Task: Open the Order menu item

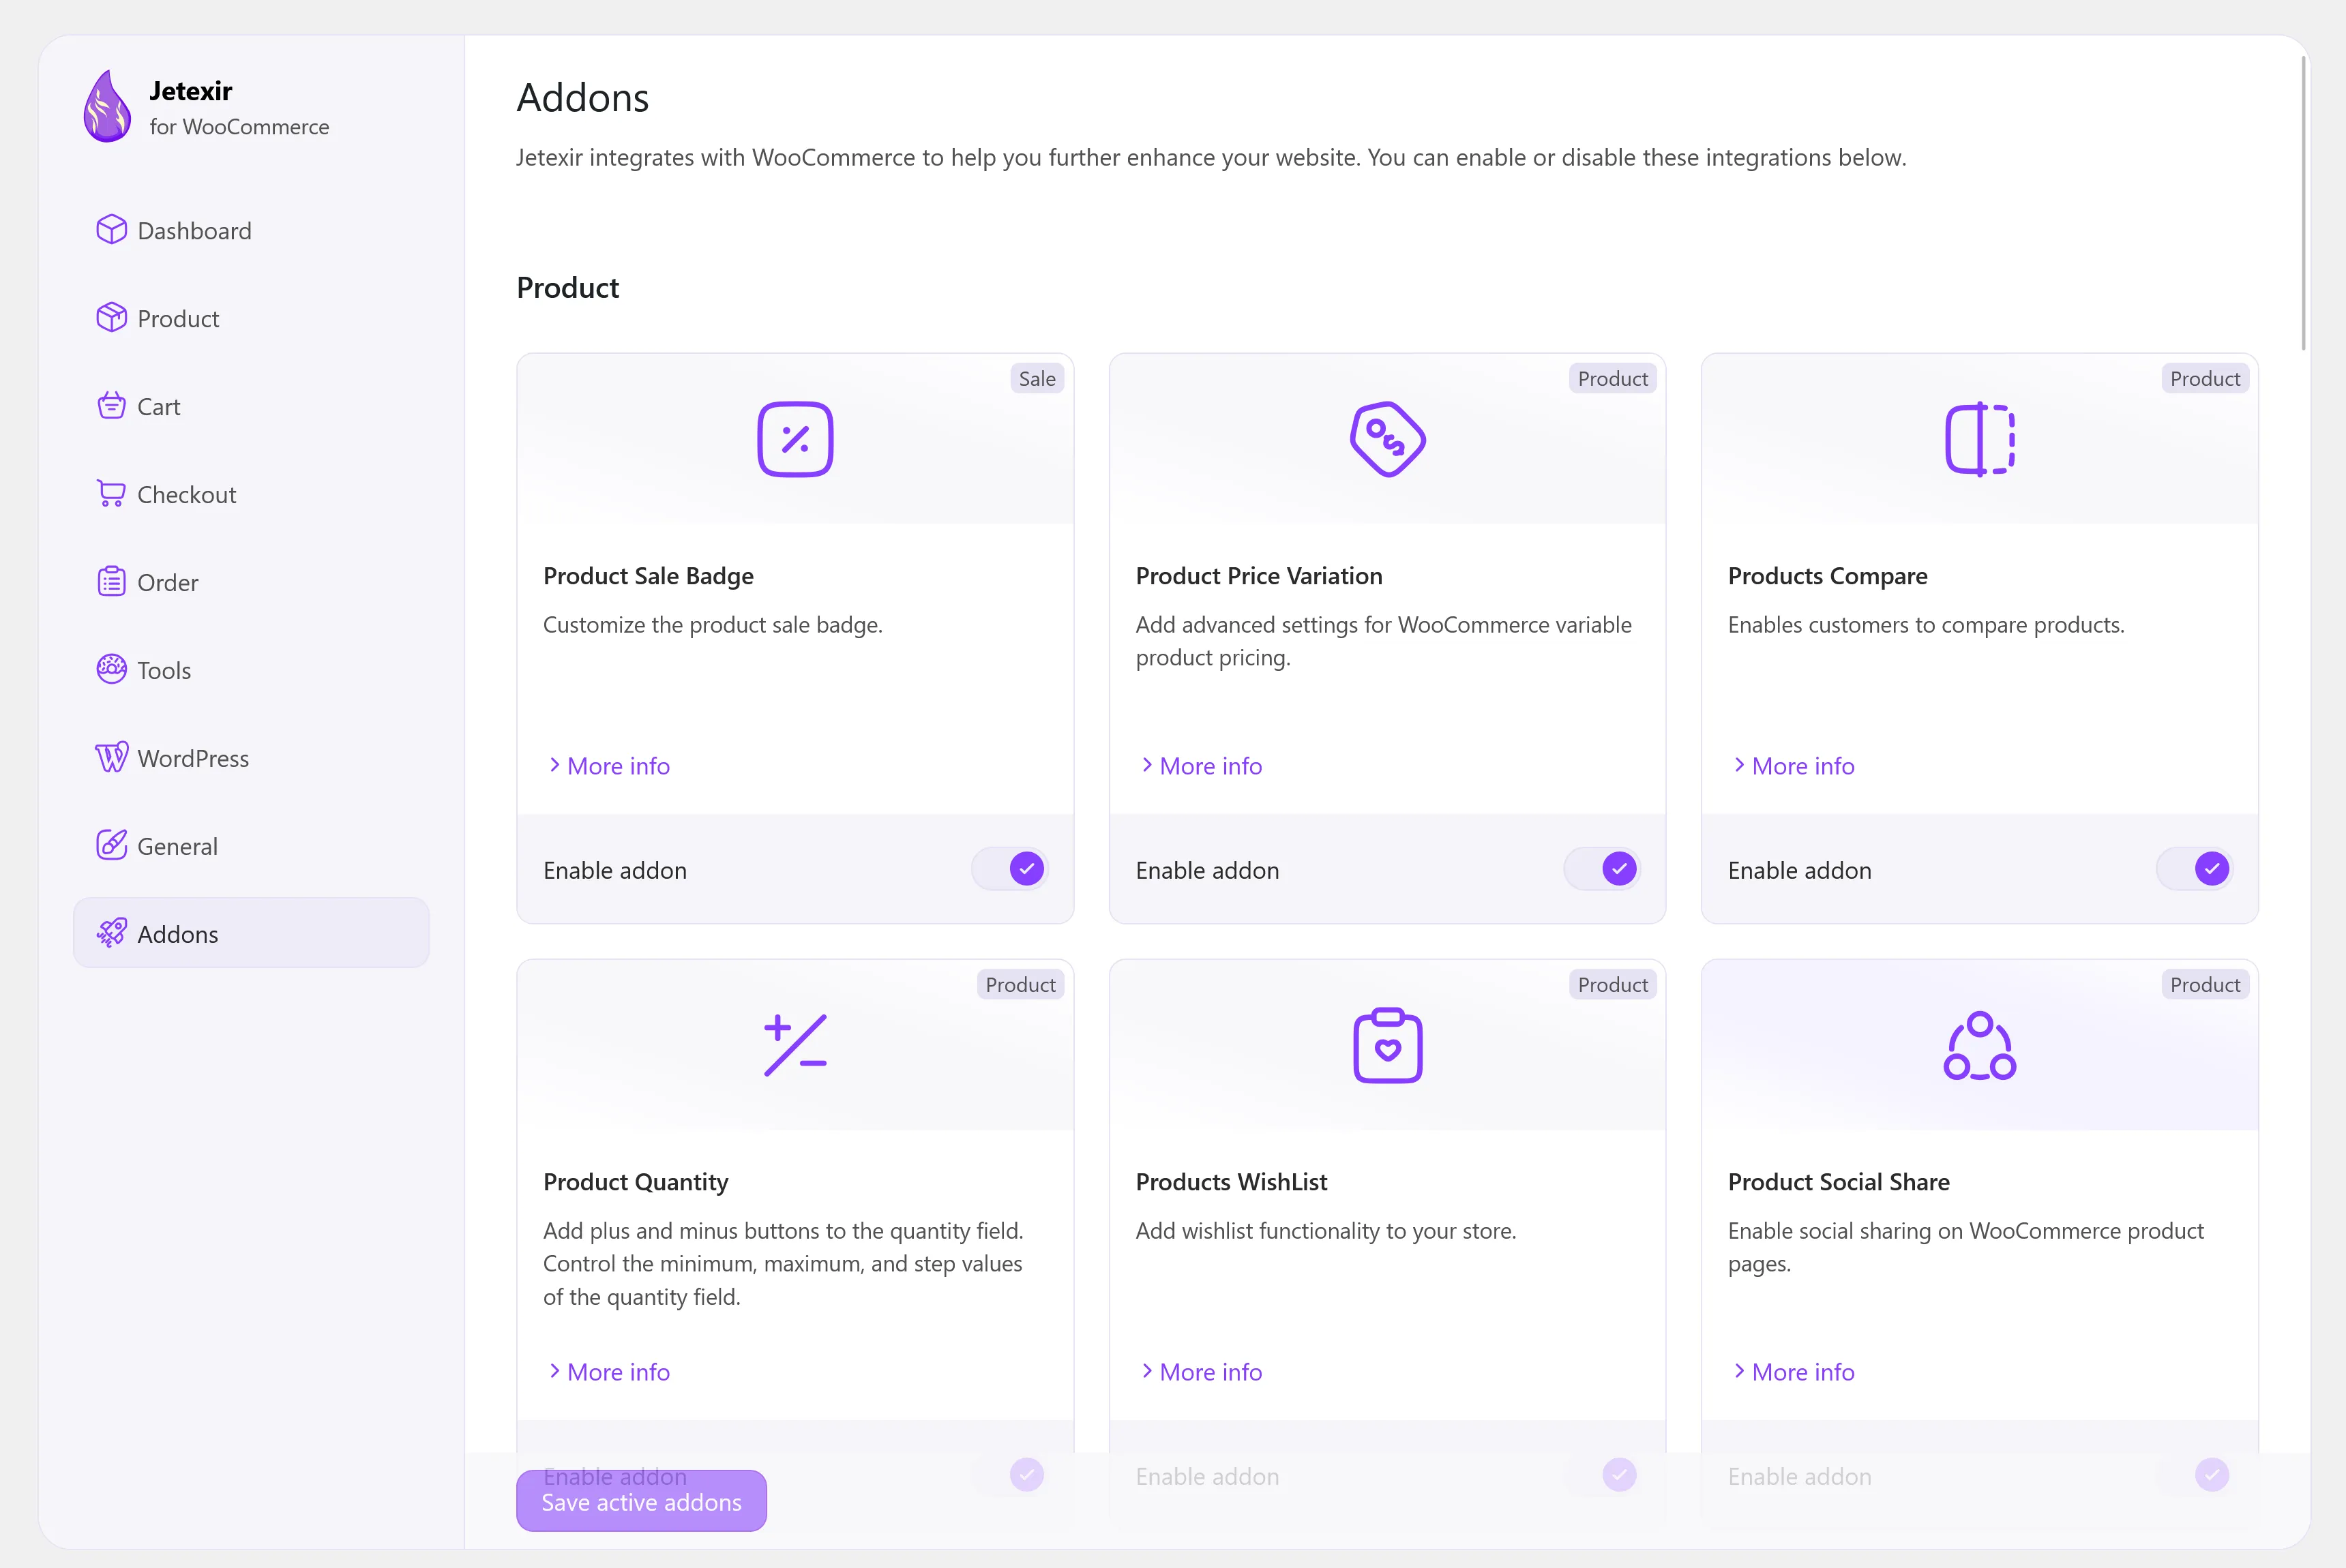Action: click(x=251, y=582)
